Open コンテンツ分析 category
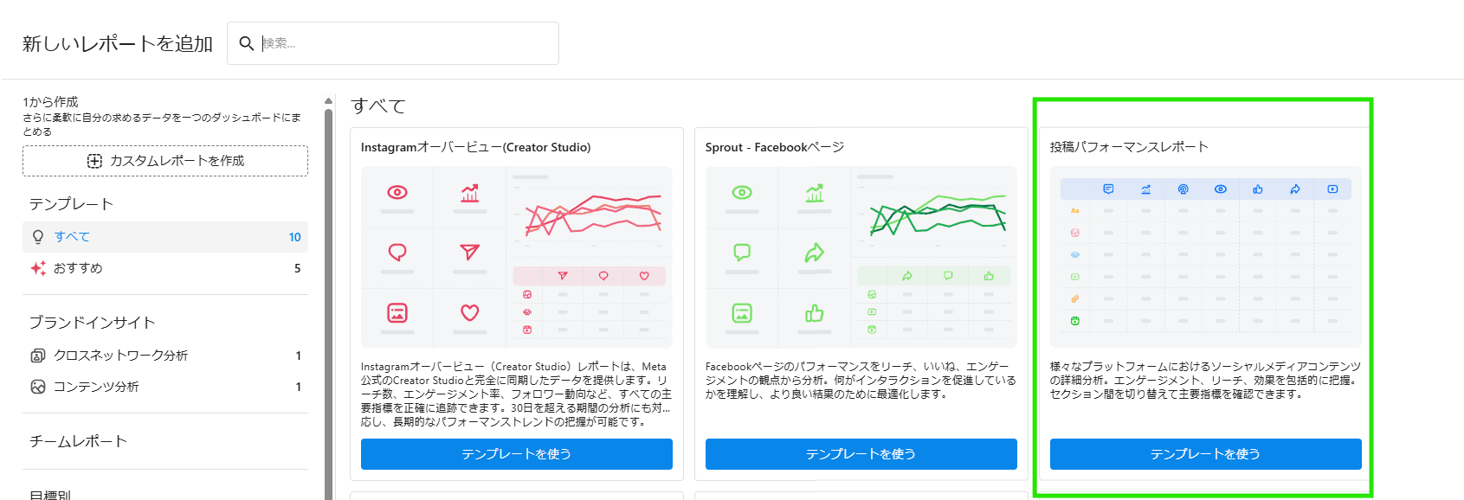Image resolution: width=1464 pixels, height=500 pixels. point(96,387)
